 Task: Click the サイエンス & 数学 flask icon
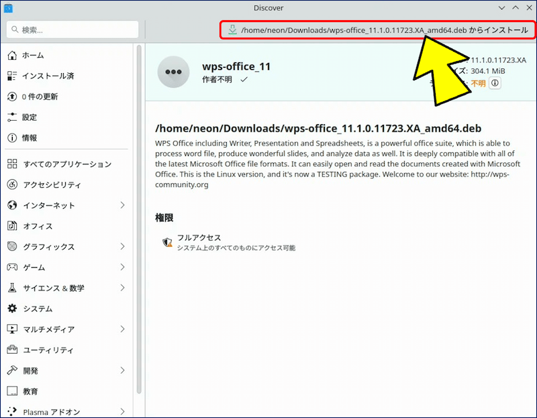pos(12,288)
